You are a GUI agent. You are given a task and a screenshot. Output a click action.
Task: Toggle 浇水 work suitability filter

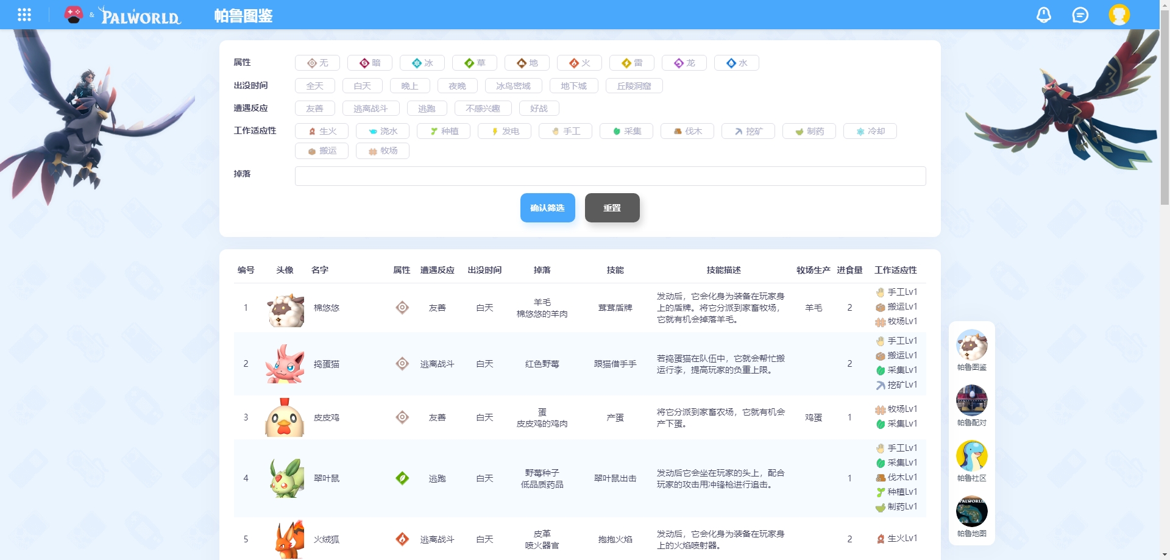(383, 131)
